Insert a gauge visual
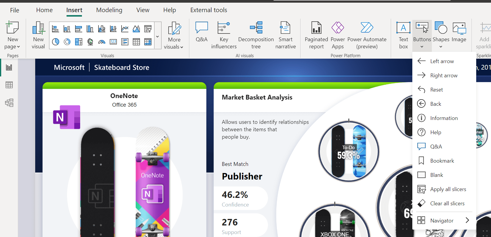Image resolution: width=491 pixels, height=237 pixels. tap(102, 42)
